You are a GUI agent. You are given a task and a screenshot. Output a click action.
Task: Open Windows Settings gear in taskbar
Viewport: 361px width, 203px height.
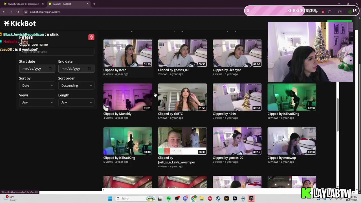[243, 198]
